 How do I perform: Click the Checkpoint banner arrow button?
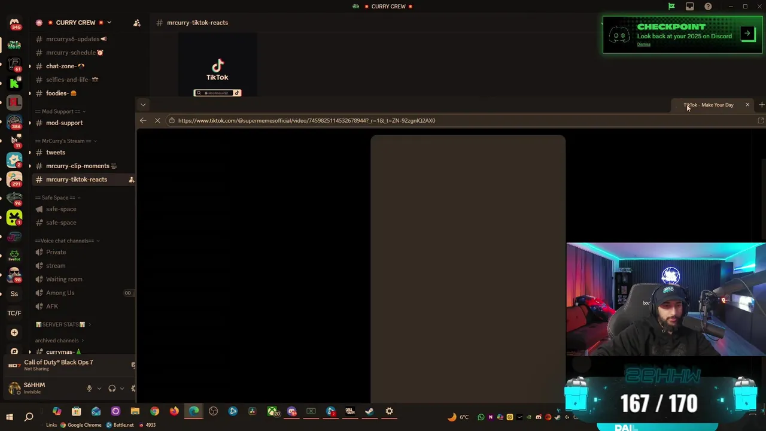747,34
